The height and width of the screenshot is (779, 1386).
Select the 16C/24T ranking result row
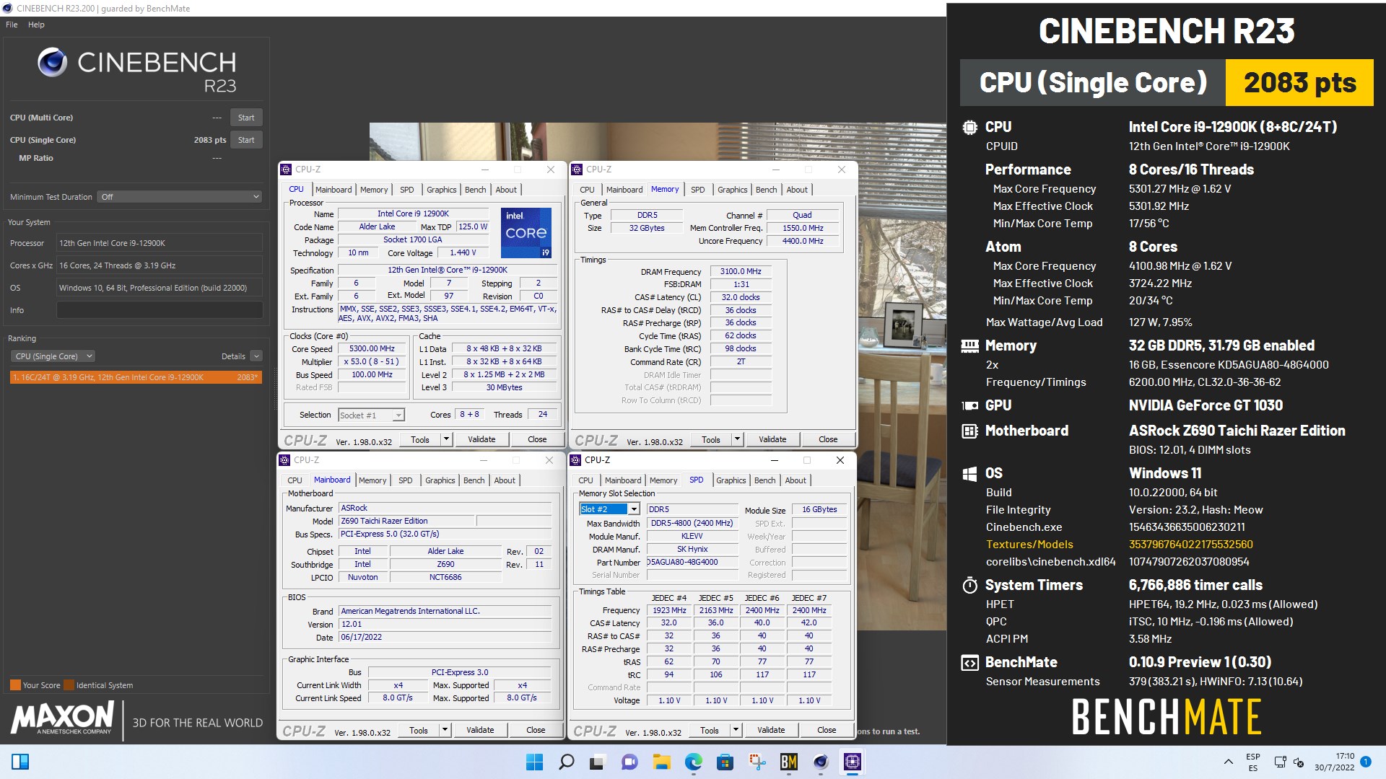tap(136, 377)
